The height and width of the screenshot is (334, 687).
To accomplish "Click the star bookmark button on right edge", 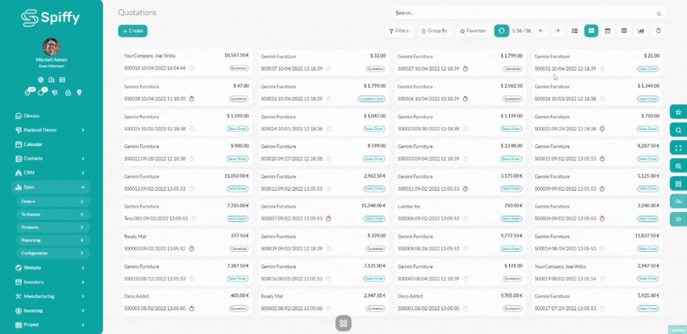I will coord(678,112).
